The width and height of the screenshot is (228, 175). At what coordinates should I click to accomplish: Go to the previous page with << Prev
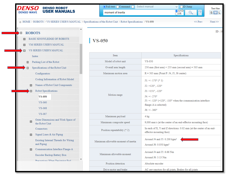(x=198, y=22)
